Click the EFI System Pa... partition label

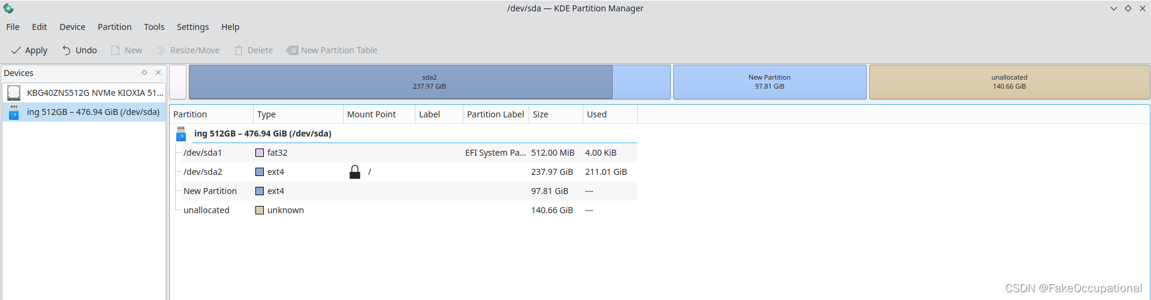(496, 153)
